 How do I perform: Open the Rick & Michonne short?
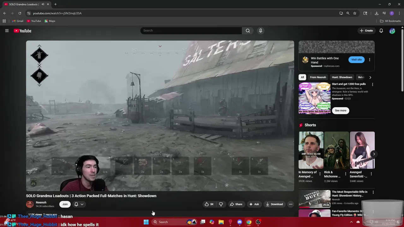click(336, 150)
